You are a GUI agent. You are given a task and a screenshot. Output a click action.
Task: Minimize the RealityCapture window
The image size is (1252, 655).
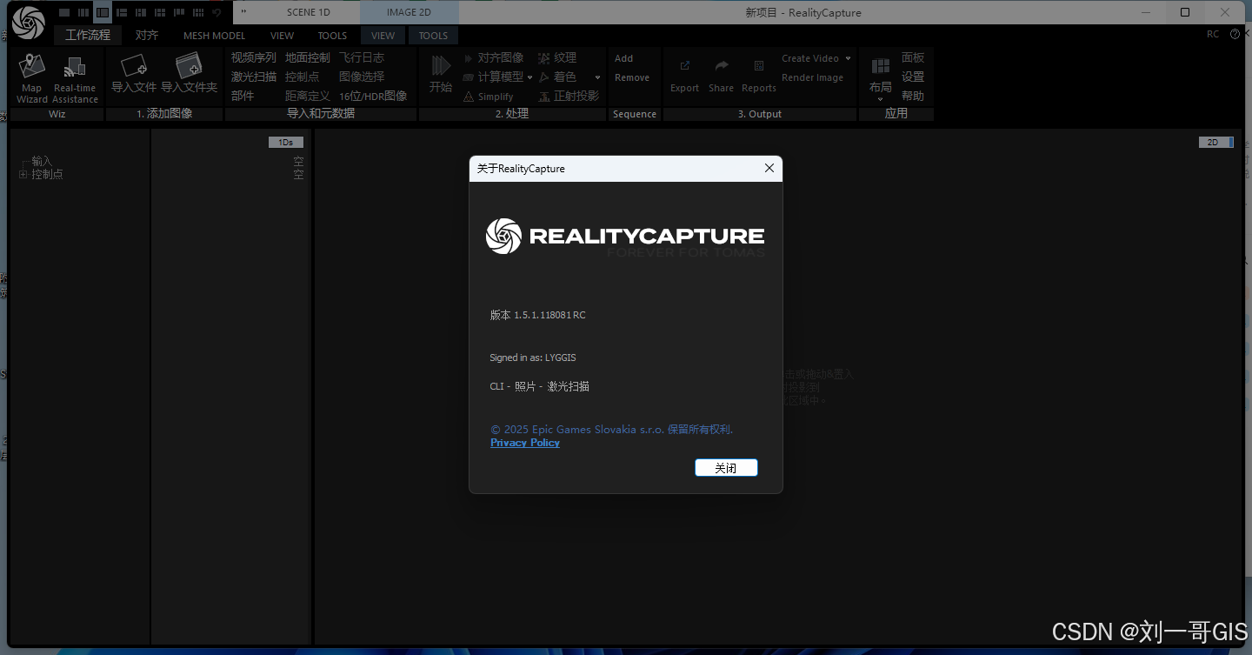(x=1148, y=12)
